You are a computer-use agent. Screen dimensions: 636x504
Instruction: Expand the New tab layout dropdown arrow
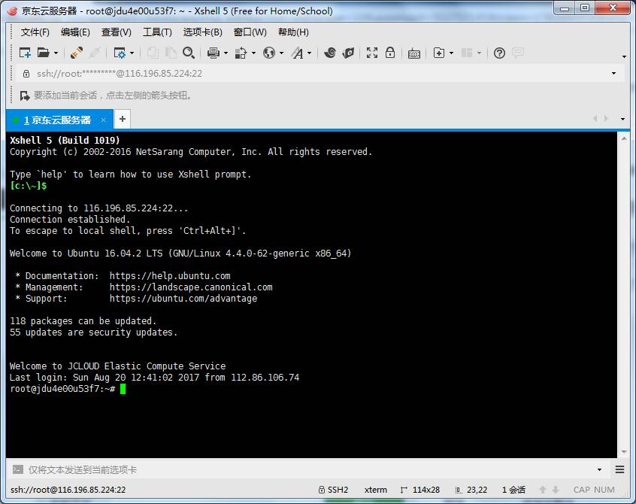[x=452, y=53]
